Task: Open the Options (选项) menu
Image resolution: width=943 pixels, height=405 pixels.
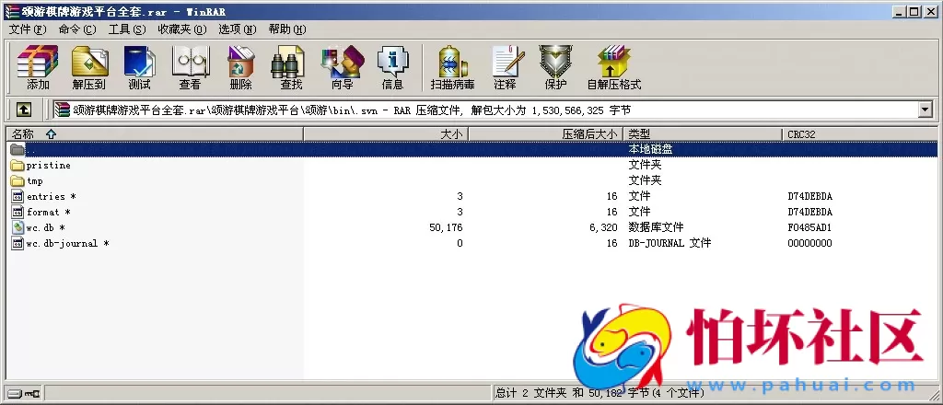Action: point(238,29)
